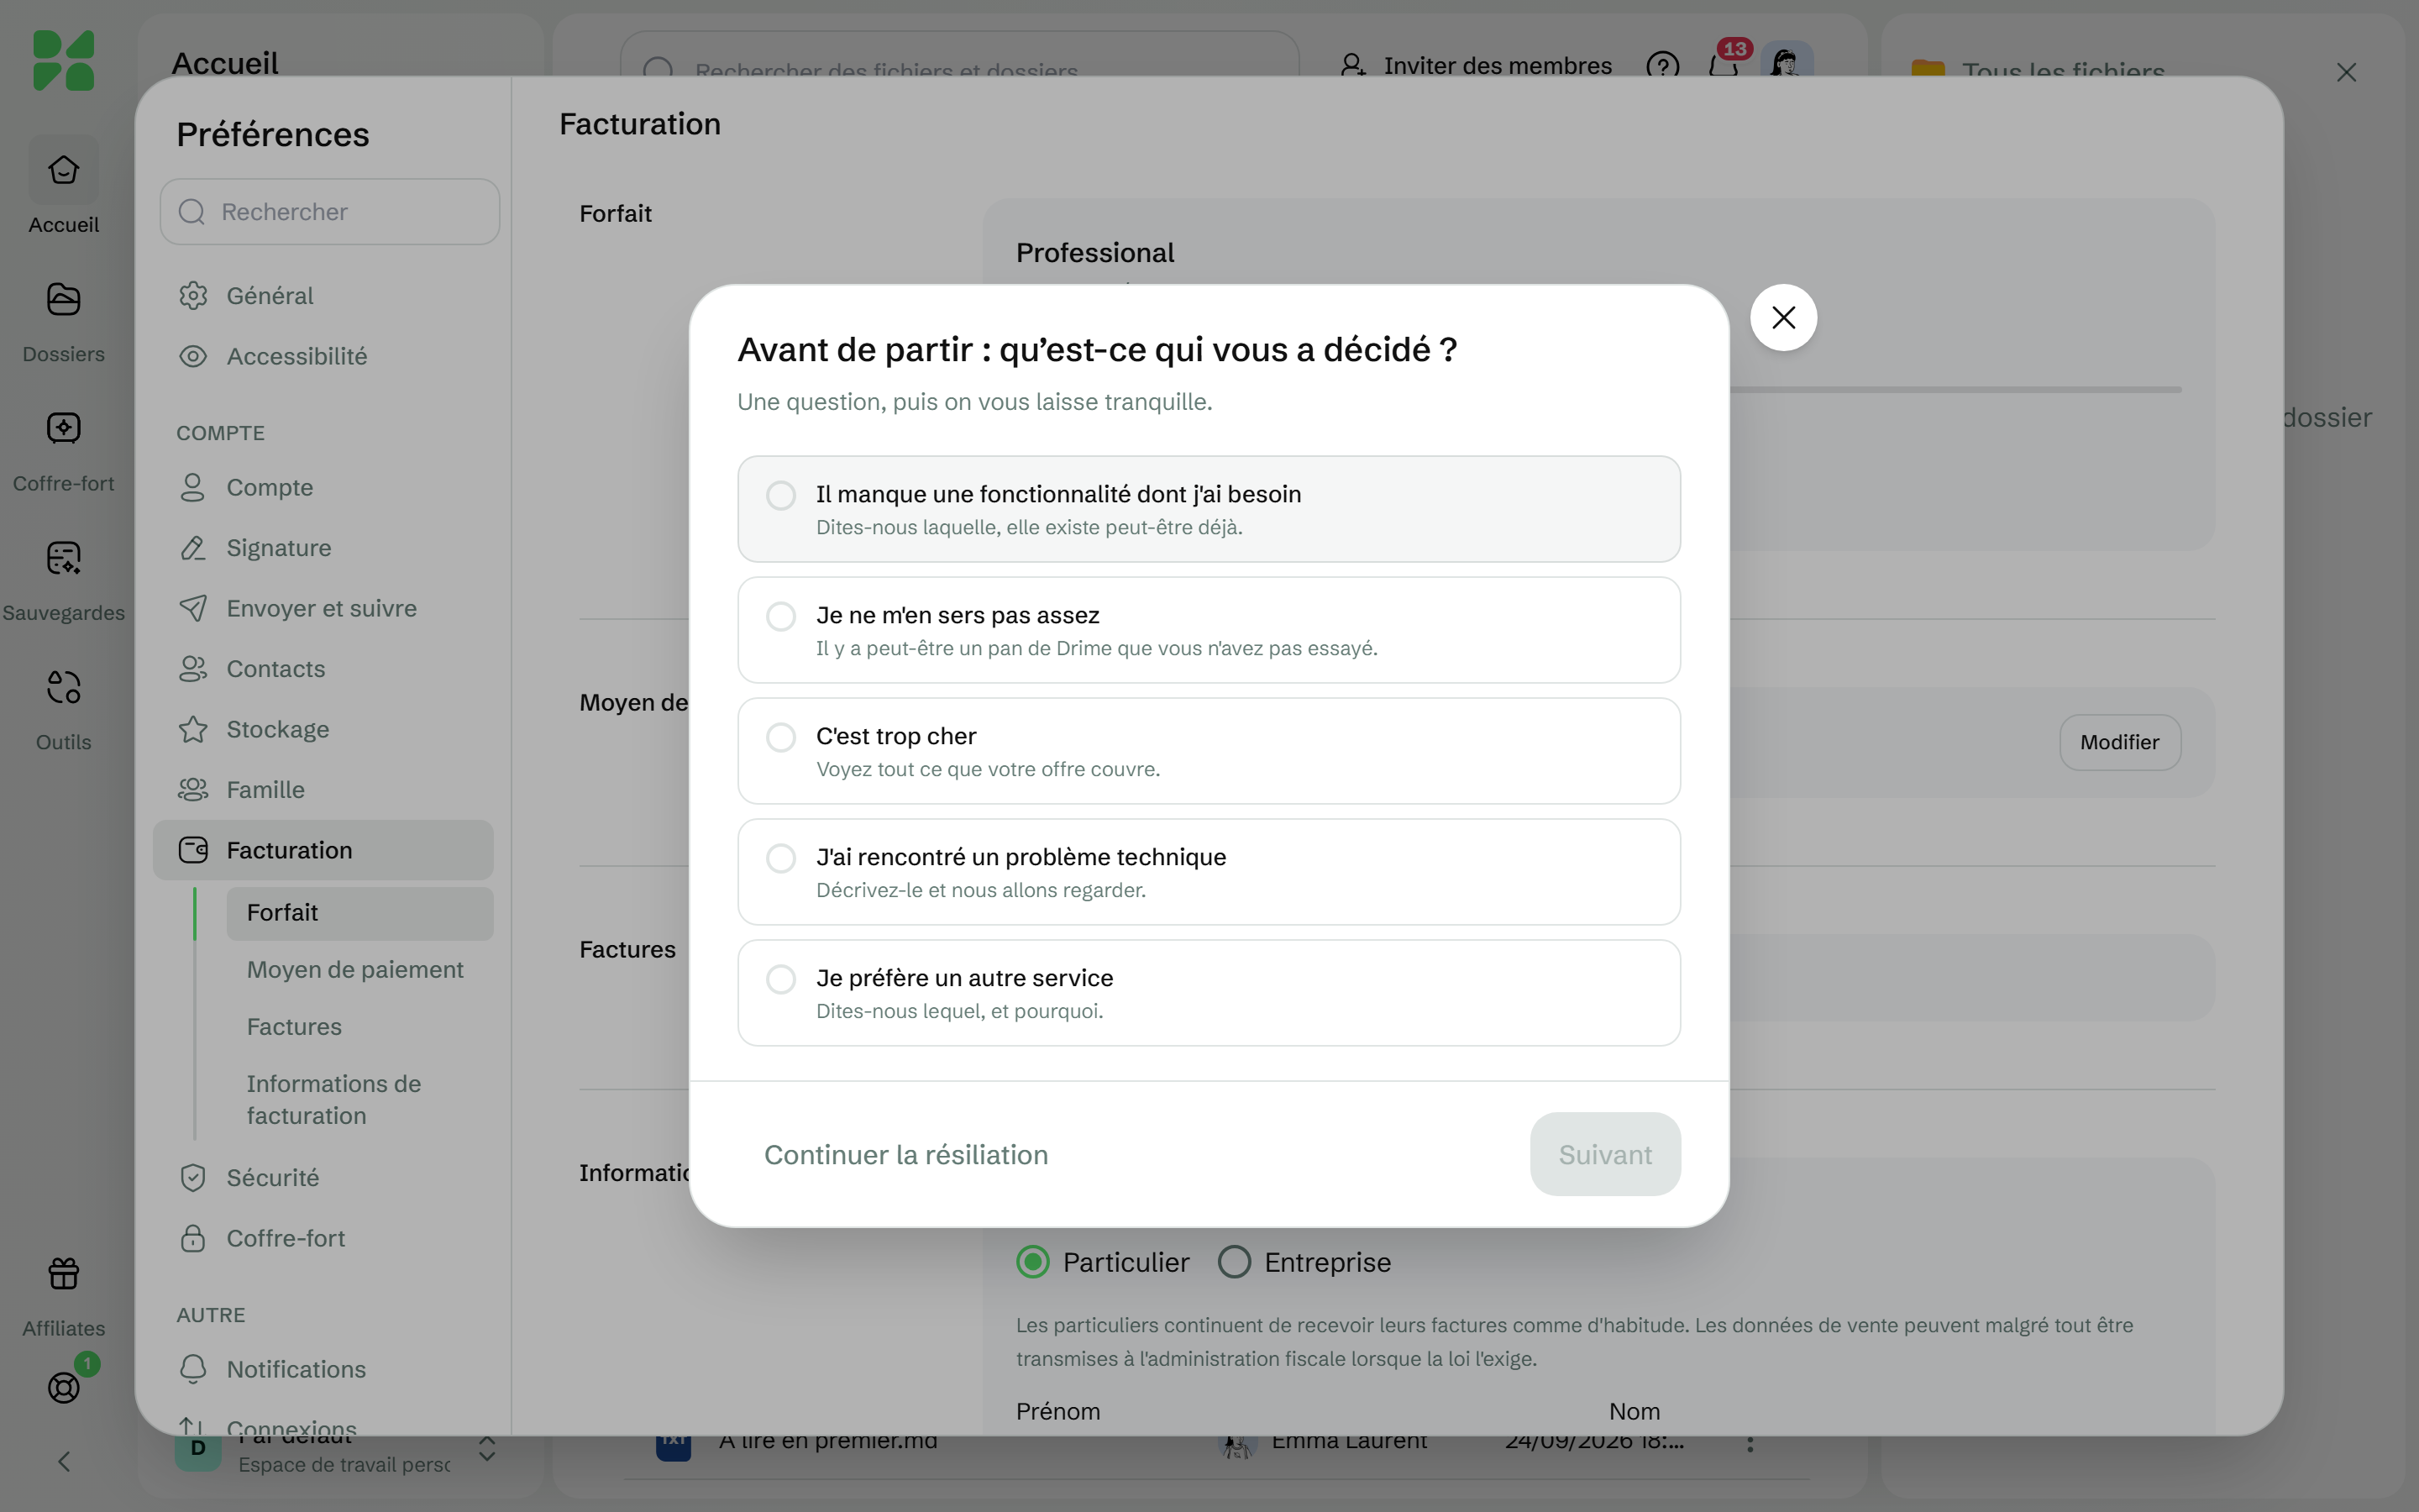Click the Suivant button
This screenshot has width=2419, height=1512.
1604,1154
